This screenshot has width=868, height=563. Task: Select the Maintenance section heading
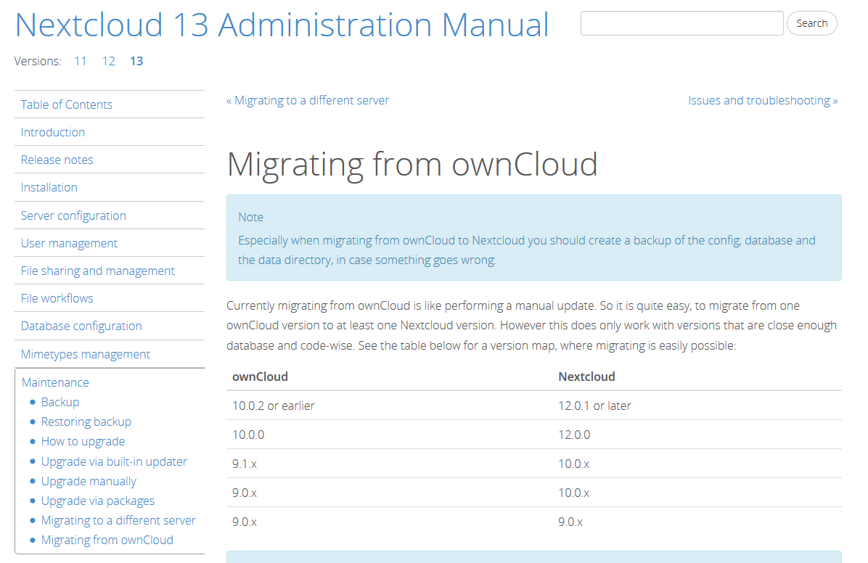pos(56,382)
